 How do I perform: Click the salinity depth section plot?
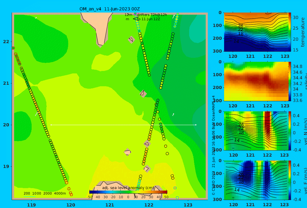coord(256,81)
